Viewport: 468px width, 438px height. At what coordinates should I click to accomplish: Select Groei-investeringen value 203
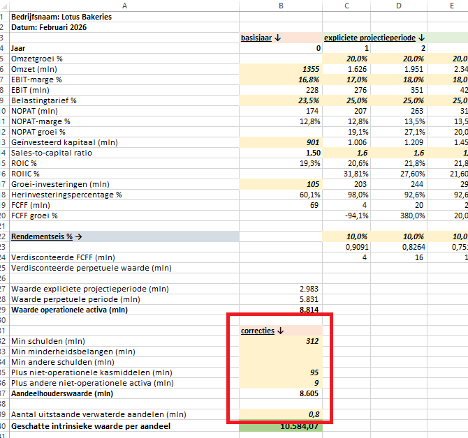point(346,184)
